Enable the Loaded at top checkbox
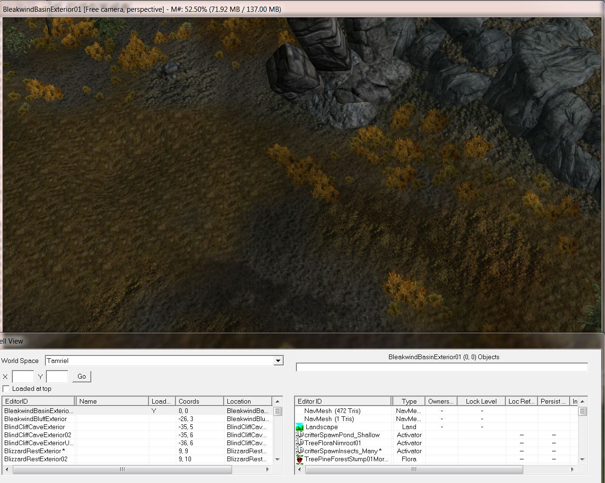This screenshot has height=483, width=605. (6, 388)
